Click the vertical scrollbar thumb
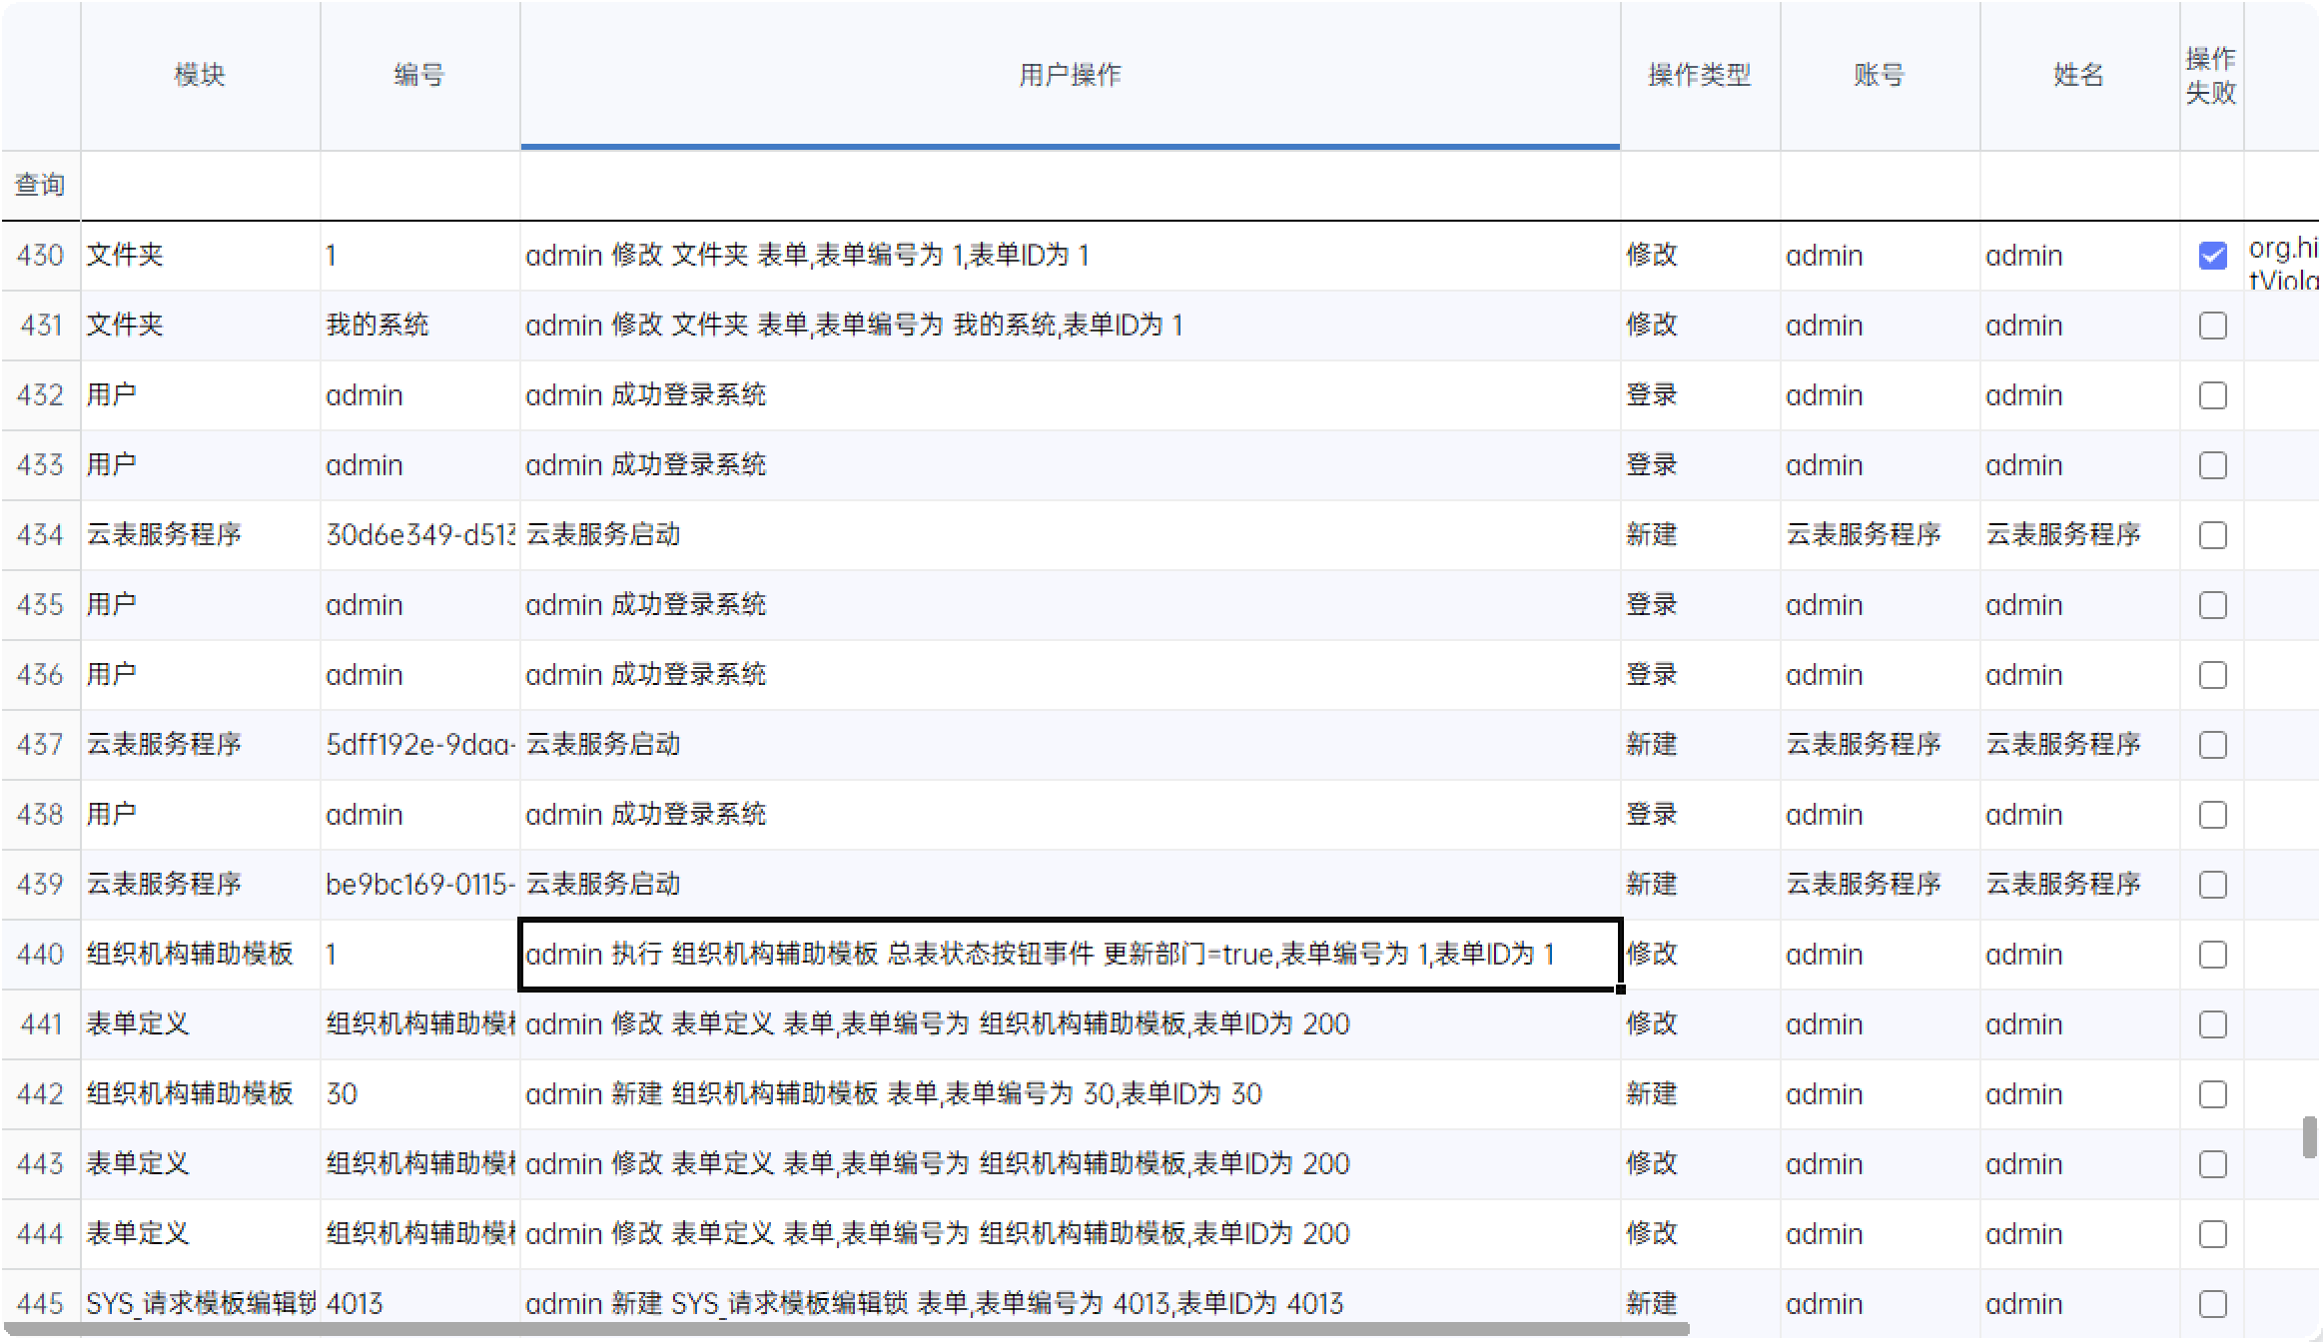Viewport: 2323px width, 1342px height. click(x=2309, y=1137)
